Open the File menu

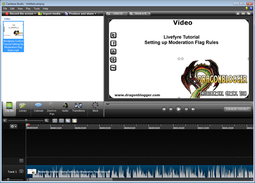[x=5, y=9]
